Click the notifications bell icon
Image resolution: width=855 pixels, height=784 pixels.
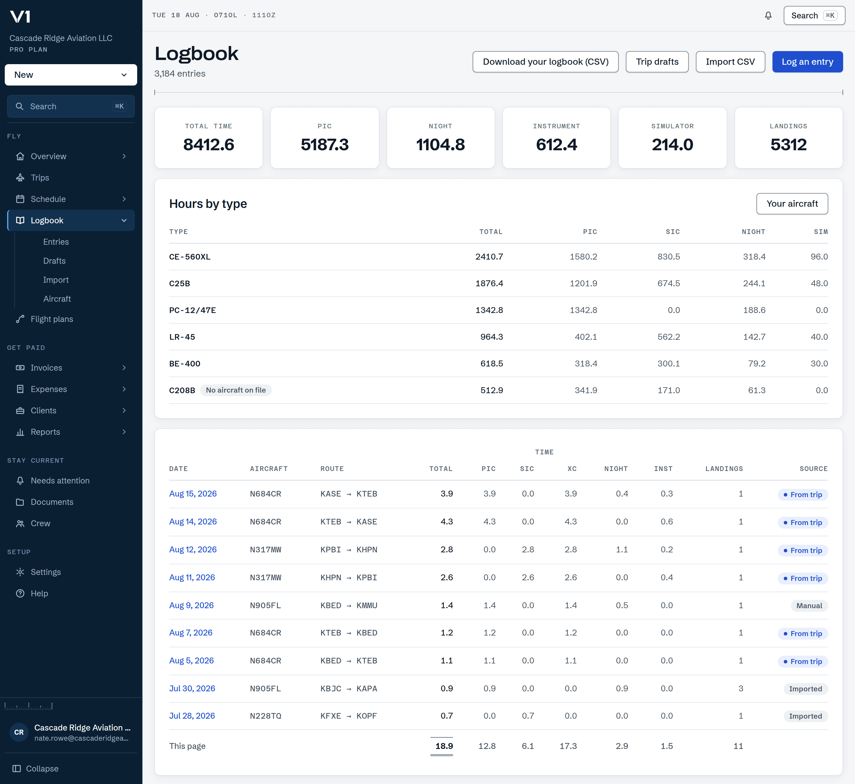pos(768,16)
